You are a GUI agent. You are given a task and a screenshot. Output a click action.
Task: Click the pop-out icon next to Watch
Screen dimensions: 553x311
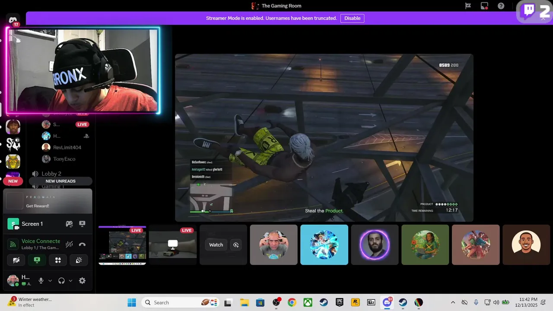pos(236,245)
